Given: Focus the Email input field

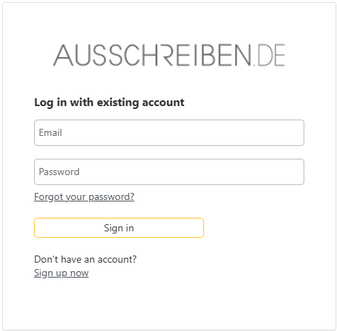Looking at the screenshot, I should (169, 132).
